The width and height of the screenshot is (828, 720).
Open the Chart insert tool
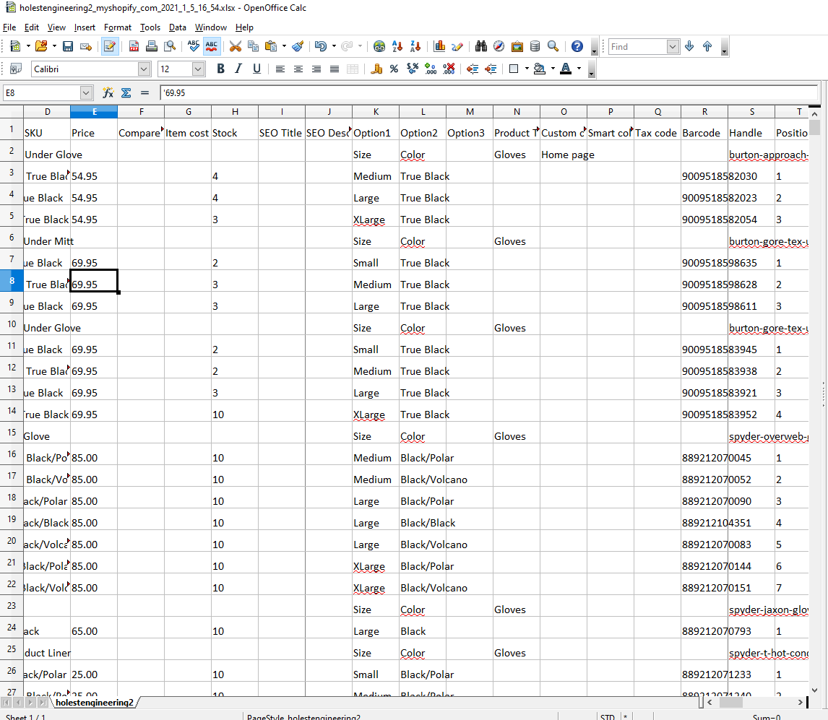[x=439, y=46]
